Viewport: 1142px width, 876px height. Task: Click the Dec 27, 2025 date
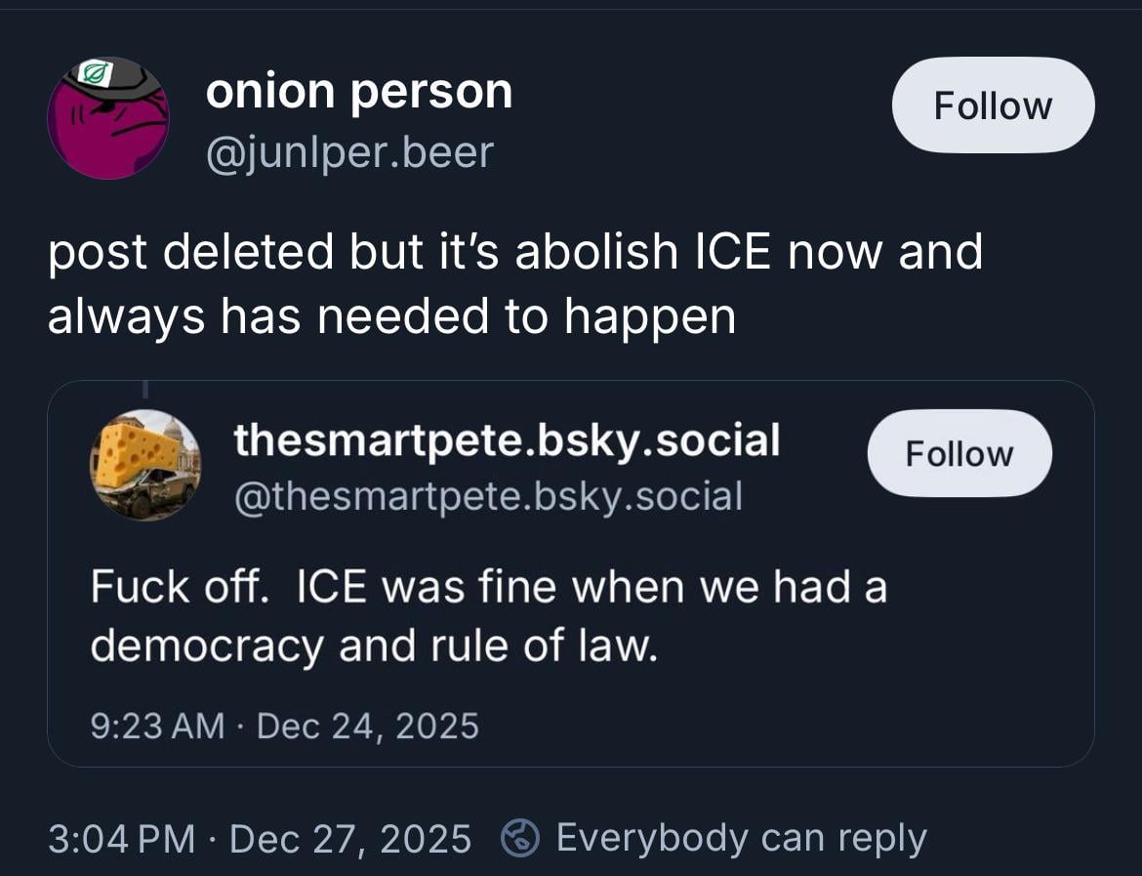349,838
